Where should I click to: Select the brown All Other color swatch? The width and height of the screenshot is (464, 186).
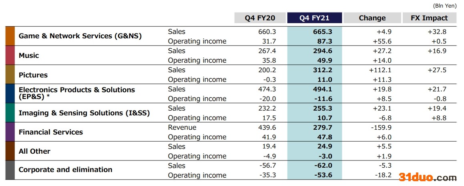click(10, 151)
